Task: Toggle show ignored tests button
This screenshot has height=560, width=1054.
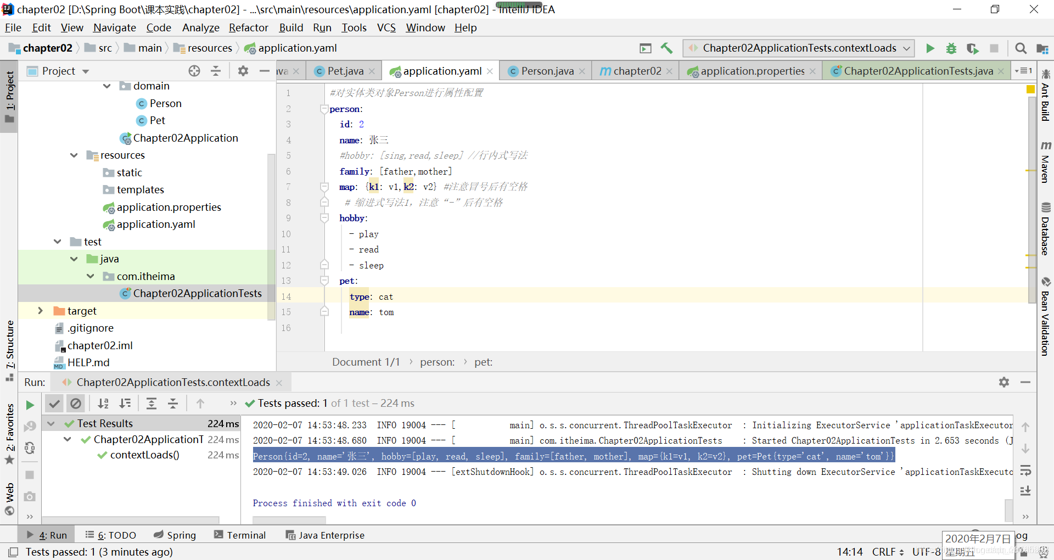Action: pyautogui.click(x=76, y=404)
